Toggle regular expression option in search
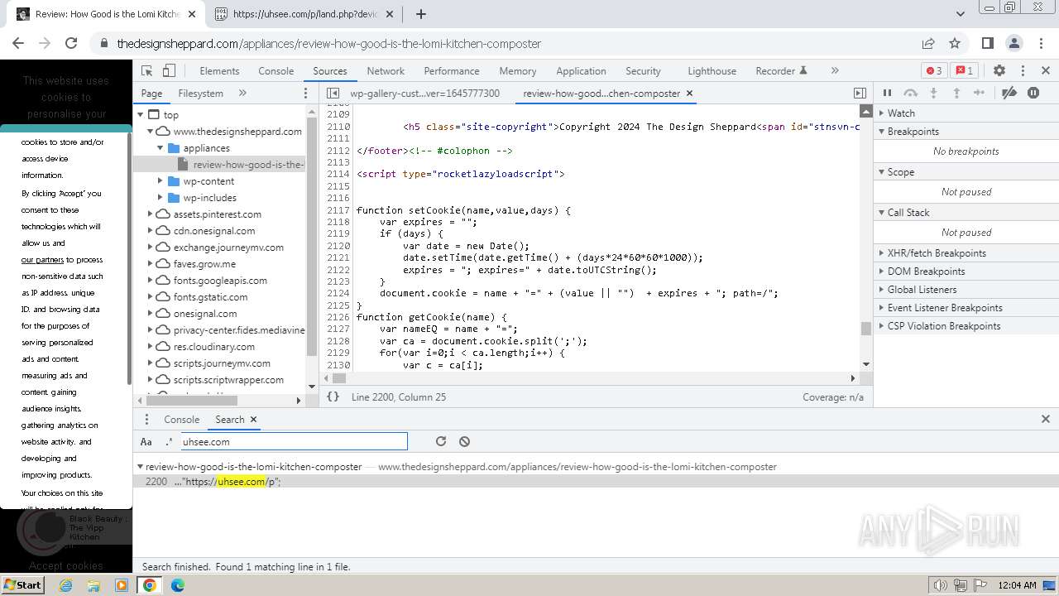The height and width of the screenshot is (596, 1059). (x=169, y=442)
